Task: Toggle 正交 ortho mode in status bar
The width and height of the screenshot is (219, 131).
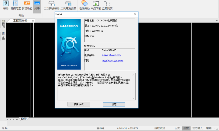Action: pos(177,128)
